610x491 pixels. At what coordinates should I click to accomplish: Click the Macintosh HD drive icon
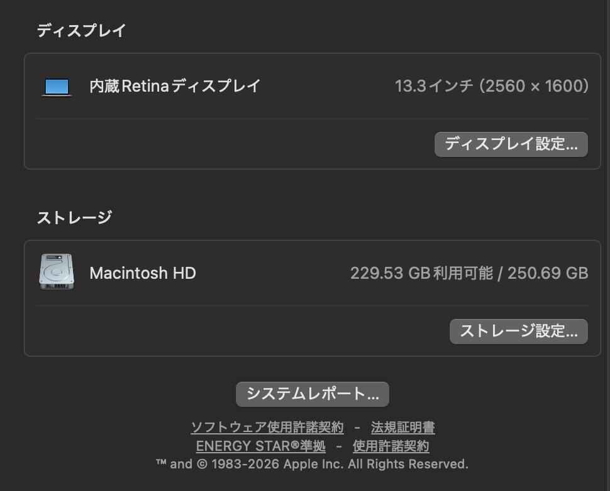pyautogui.click(x=57, y=272)
